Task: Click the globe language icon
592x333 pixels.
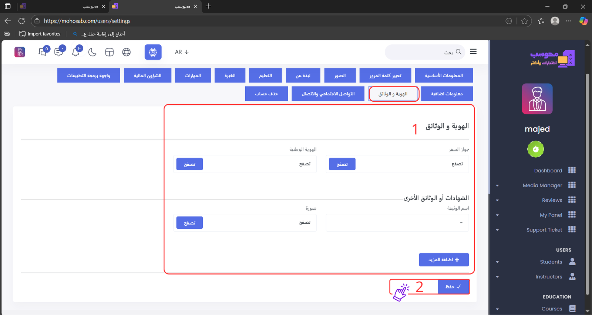Action: pyautogui.click(x=127, y=52)
